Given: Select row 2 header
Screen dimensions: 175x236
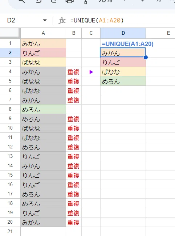Looking at the screenshot, I should pos(10,52).
